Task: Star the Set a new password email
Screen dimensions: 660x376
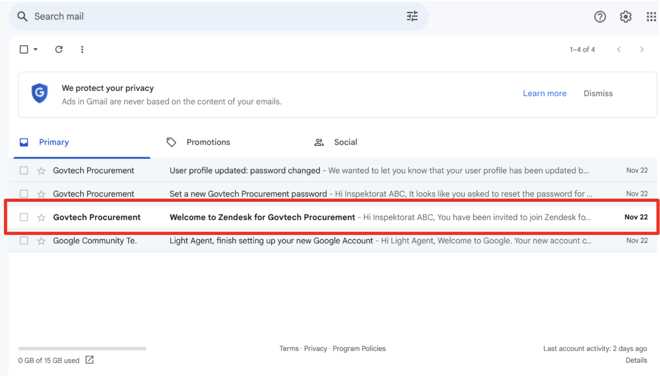Action: [41, 194]
